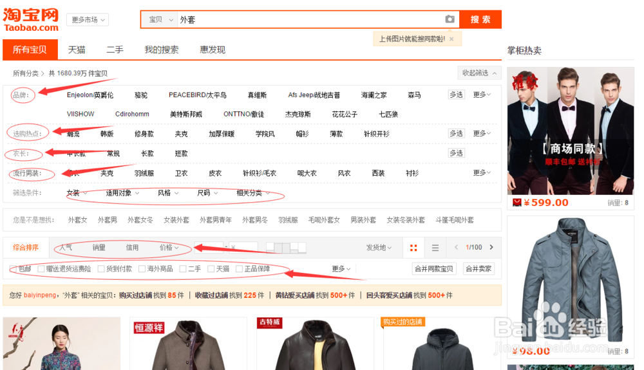
Task: Click the maximum price input field
Action: (243, 247)
